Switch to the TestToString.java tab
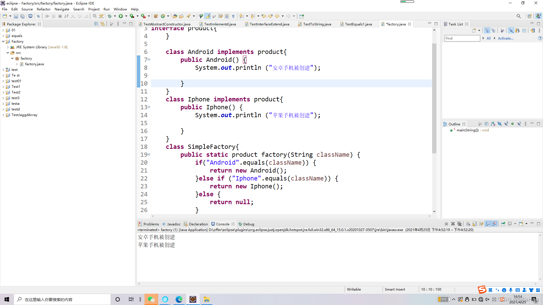The image size is (543, 305). (317, 24)
